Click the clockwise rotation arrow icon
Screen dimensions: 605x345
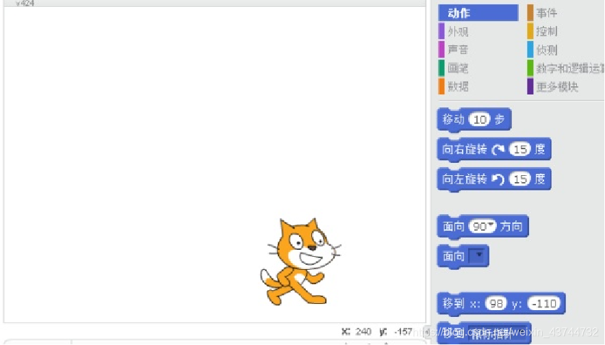pos(498,149)
